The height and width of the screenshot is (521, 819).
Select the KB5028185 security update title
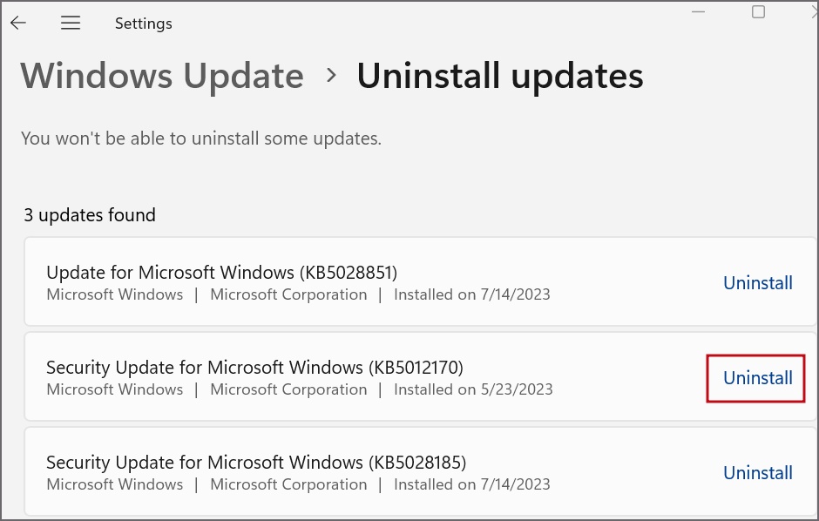(256, 463)
